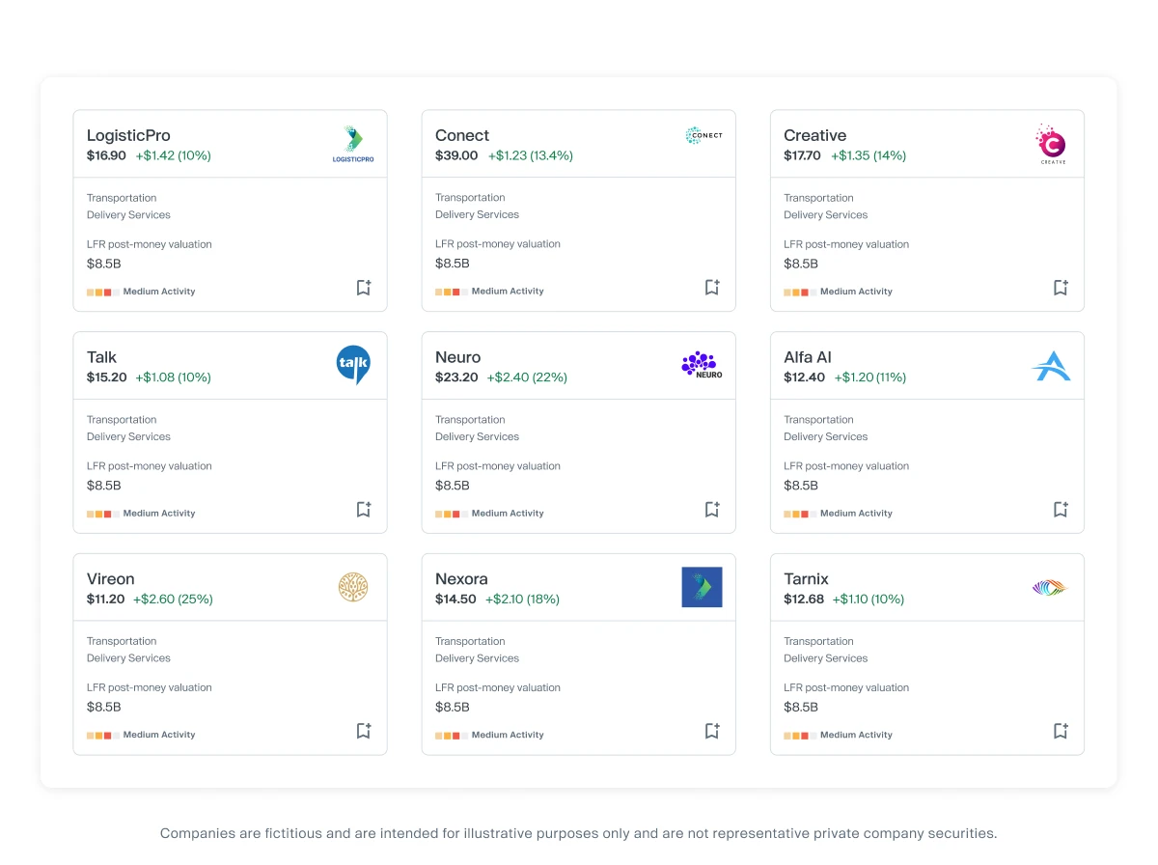Viewport: 1158px width, 865px height.
Task: Click the LogisticPro logo
Action: [x=352, y=144]
